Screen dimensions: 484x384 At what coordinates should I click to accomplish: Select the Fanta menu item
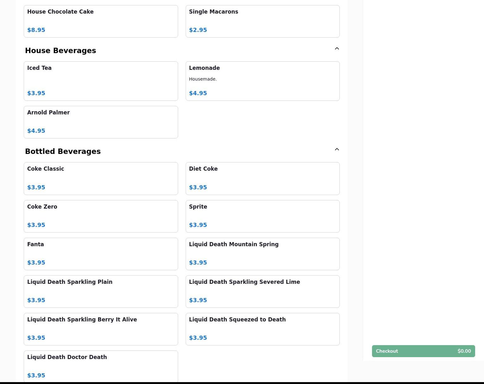coord(101,254)
